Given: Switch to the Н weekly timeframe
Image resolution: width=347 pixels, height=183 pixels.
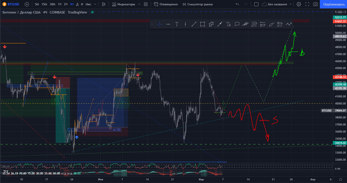Looking at the screenshot, I should (x=82, y=4).
